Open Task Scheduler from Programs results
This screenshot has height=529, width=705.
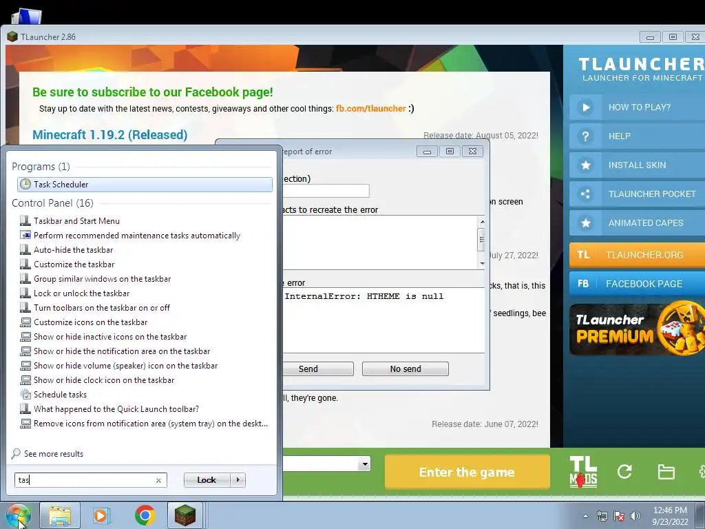(x=145, y=185)
